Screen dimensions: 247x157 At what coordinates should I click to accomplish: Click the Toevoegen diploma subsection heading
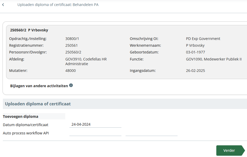pyautogui.click(x=21, y=117)
